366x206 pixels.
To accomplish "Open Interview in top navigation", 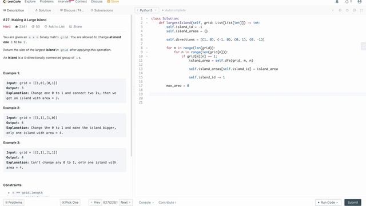I will 65,1.
